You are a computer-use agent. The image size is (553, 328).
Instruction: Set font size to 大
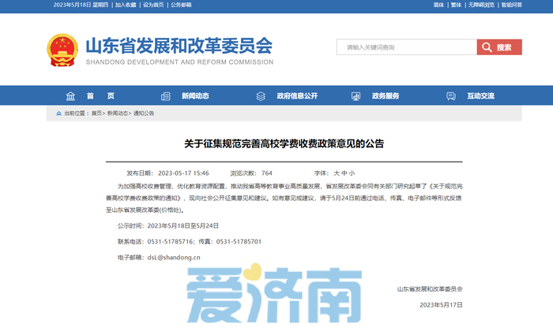point(337,173)
